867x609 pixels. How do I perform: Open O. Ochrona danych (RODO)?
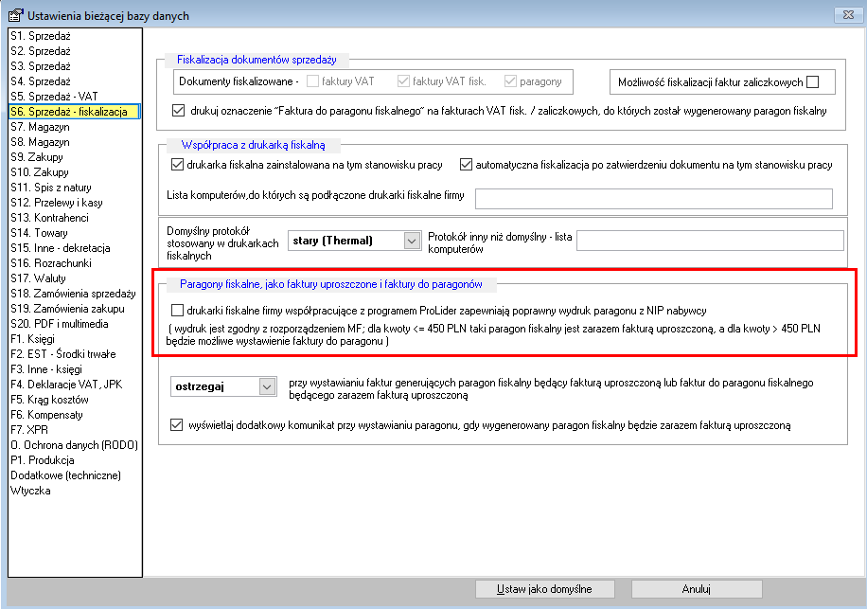(75, 445)
